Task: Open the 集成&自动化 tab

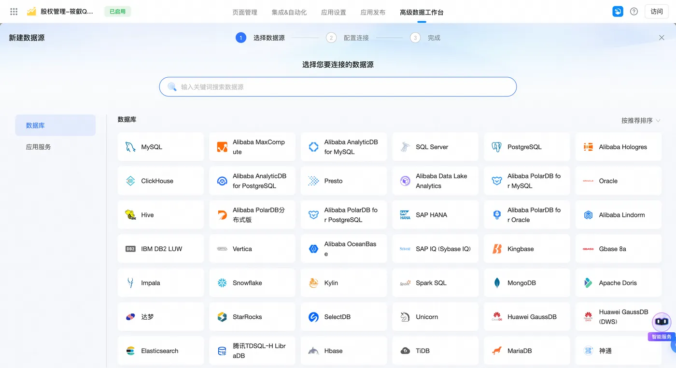Action: click(289, 12)
